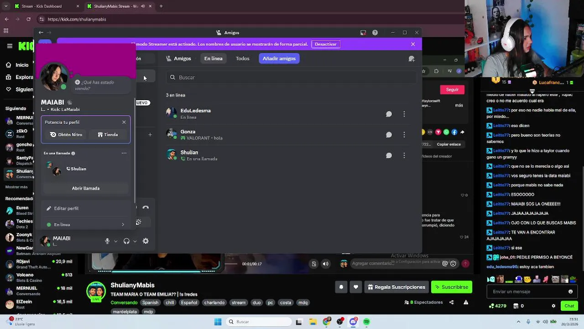Open more options for Shulian

(404, 155)
